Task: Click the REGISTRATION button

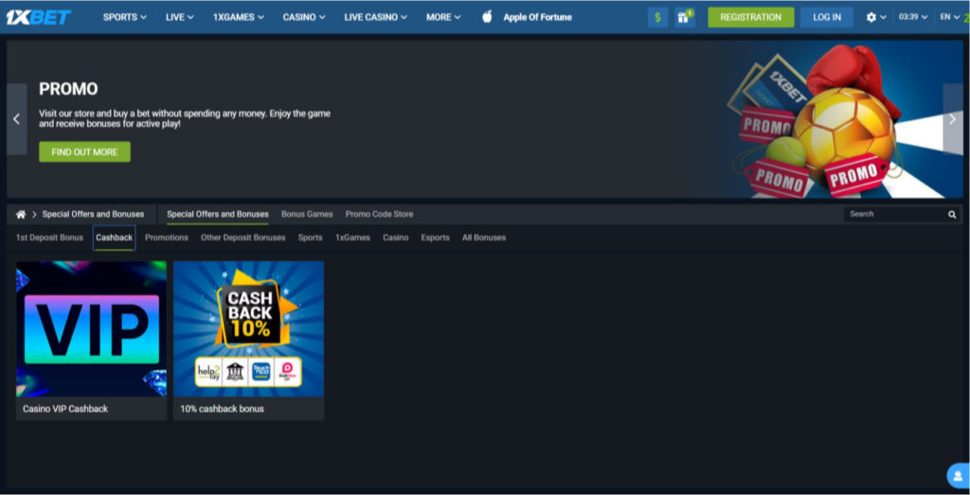Action: (x=751, y=17)
